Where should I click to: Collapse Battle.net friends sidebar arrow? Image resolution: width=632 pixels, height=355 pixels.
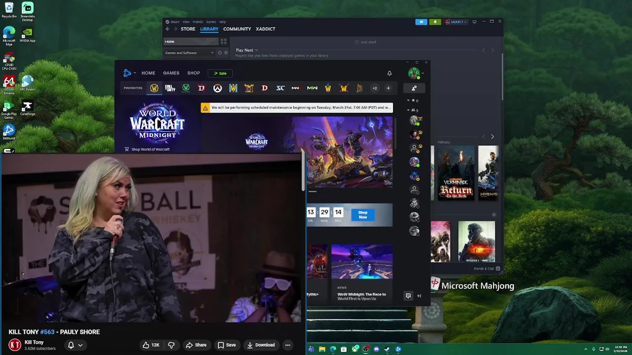[419, 296]
